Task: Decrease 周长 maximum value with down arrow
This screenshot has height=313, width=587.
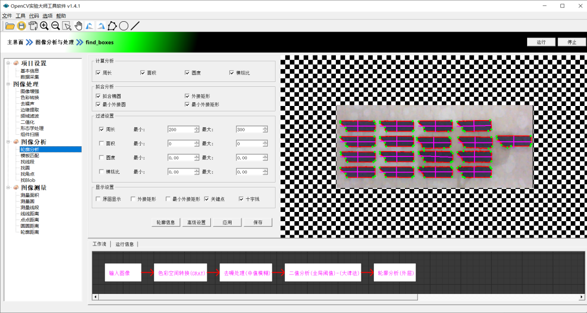Action: coord(265,131)
